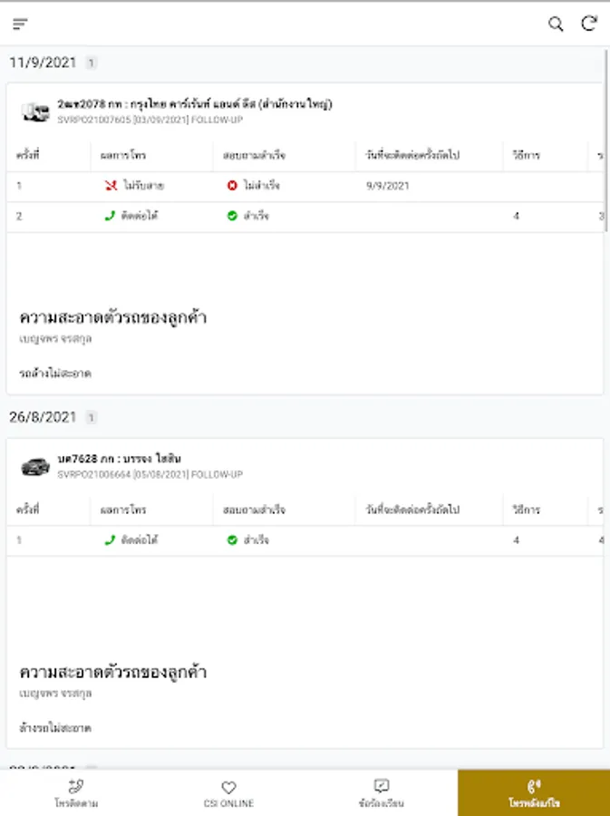This screenshot has height=816, width=610.
Task: Click red missed-call icon in row 1
Action: tap(111, 186)
